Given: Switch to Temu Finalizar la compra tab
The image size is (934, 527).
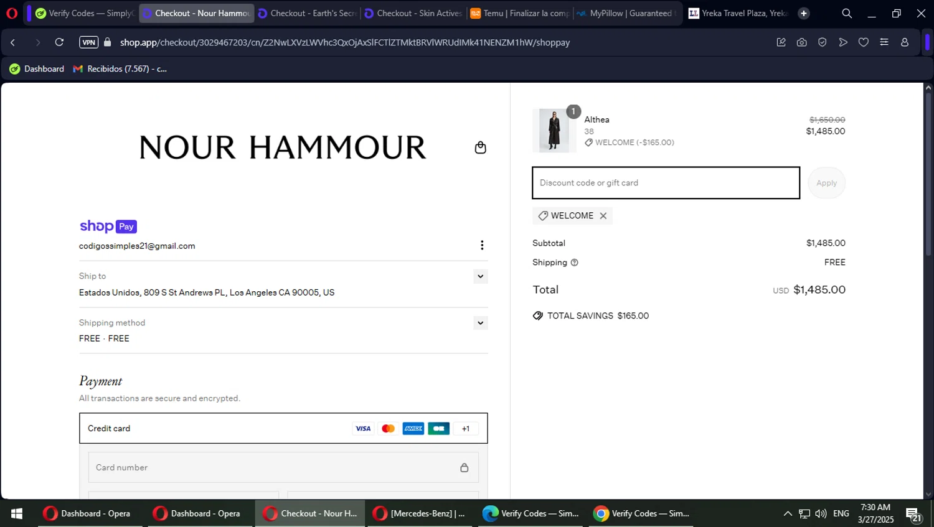Looking at the screenshot, I should click(x=519, y=13).
